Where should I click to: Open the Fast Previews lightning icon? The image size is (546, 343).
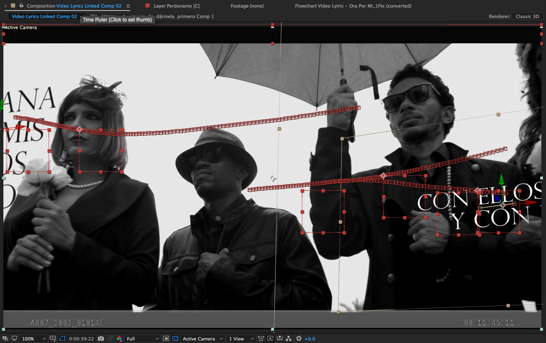(x=270, y=338)
